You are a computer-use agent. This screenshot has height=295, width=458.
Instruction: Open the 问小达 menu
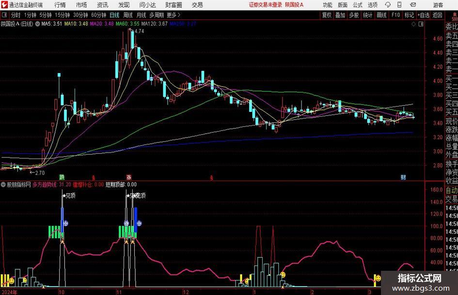pos(147,5)
